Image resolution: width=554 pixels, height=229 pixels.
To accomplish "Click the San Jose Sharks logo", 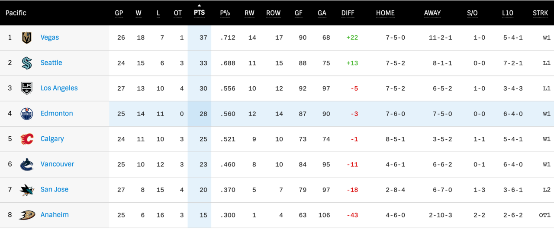I will click(x=27, y=190).
